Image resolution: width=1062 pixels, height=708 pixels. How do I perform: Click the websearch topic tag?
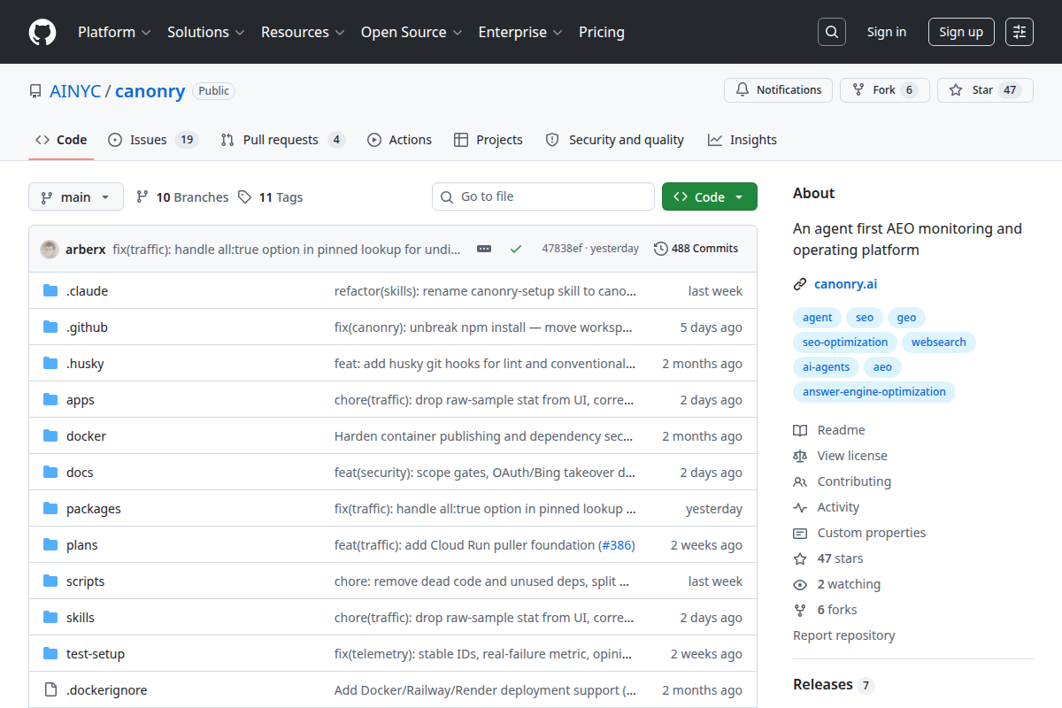pyautogui.click(x=939, y=342)
